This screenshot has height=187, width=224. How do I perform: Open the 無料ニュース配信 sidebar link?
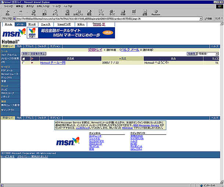(x=10, y=105)
